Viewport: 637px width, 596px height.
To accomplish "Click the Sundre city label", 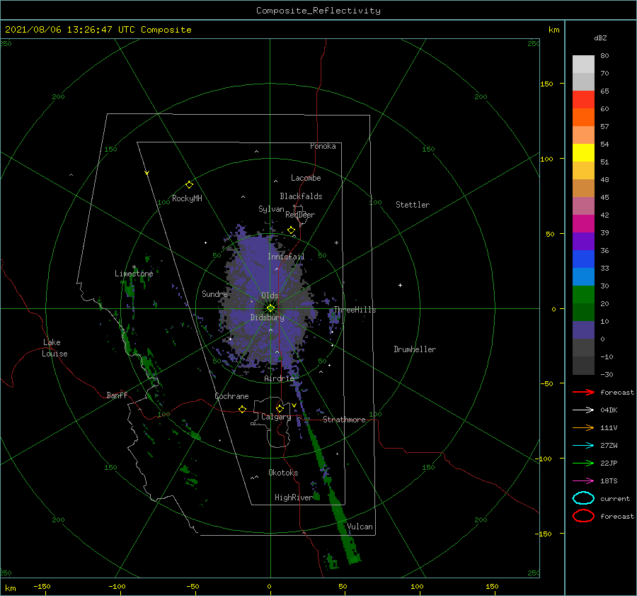I will click(214, 293).
